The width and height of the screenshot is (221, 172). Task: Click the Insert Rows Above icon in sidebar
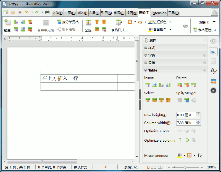click(x=148, y=85)
